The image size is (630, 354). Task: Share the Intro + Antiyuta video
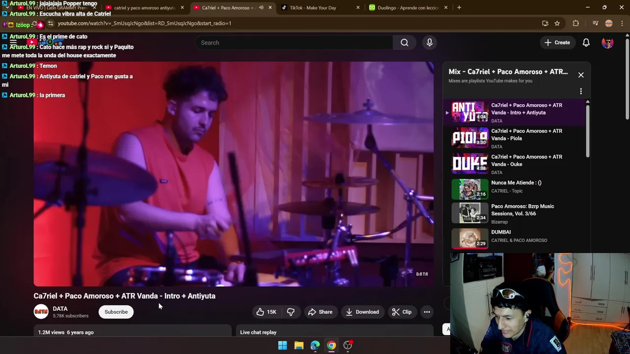(x=320, y=312)
